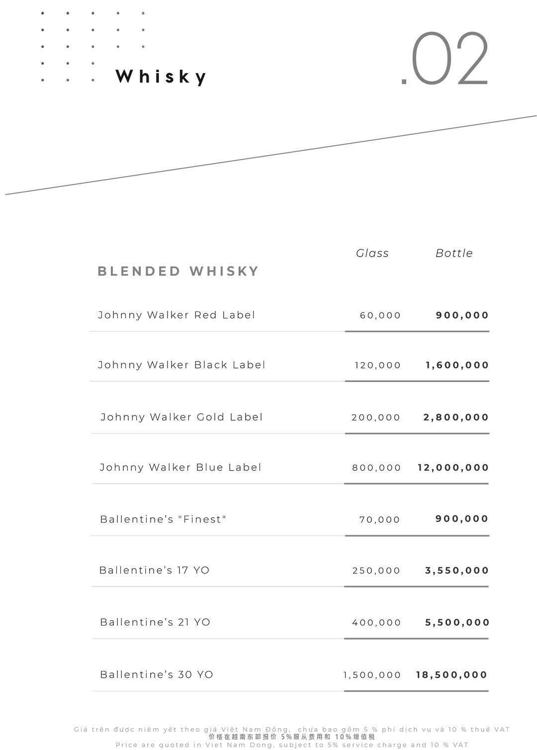The image size is (537, 750).
Task: Click the 60,000 glass price
Action: coord(380,315)
